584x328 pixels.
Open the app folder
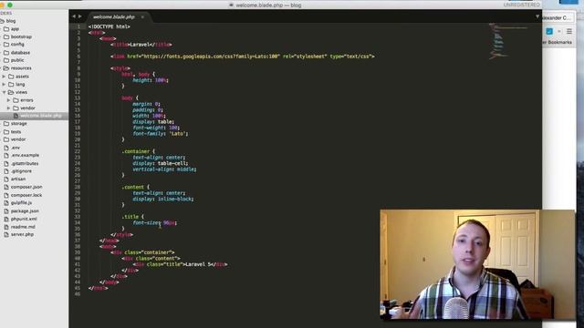pyautogui.click(x=15, y=29)
